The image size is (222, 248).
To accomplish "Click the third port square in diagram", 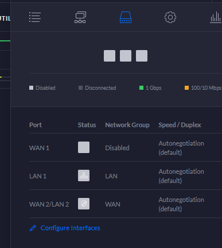I will [142, 56].
